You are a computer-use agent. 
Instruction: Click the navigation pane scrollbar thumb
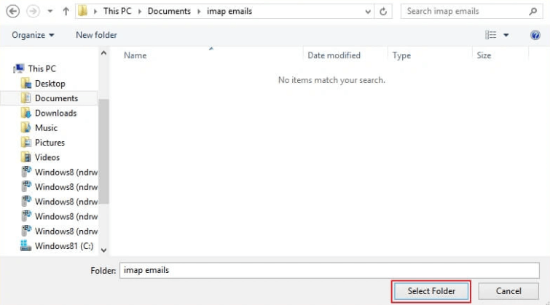(103, 151)
